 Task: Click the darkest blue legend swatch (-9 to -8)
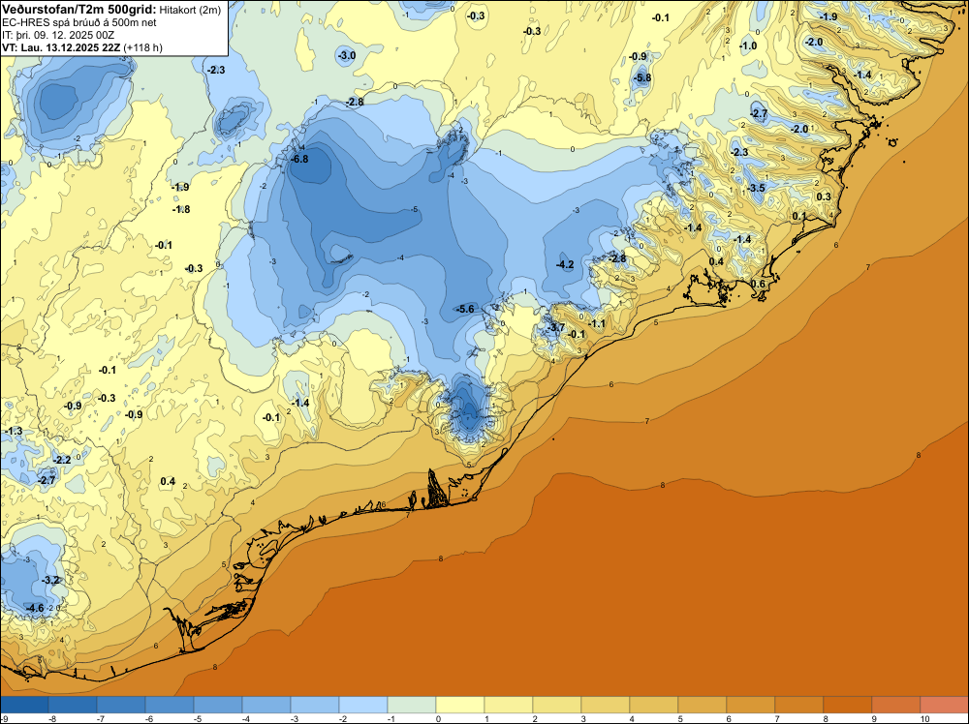pos(24,705)
